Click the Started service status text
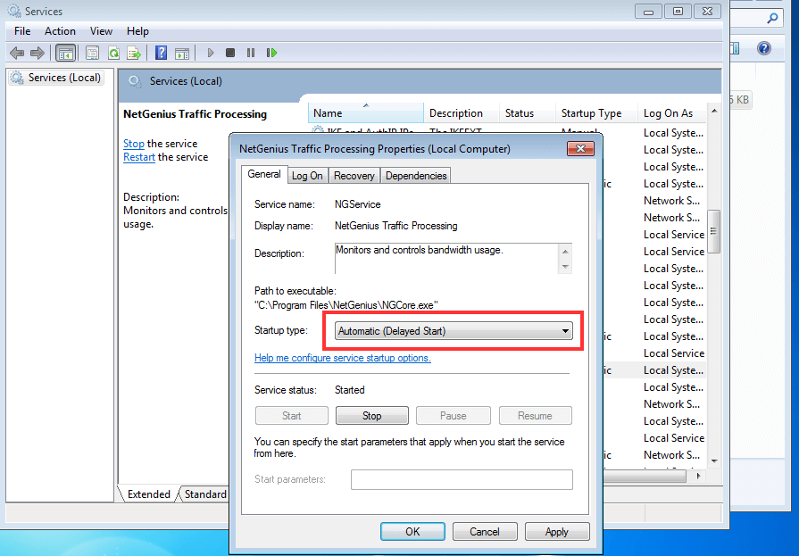The width and height of the screenshot is (799, 556). [x=350, y=390]
